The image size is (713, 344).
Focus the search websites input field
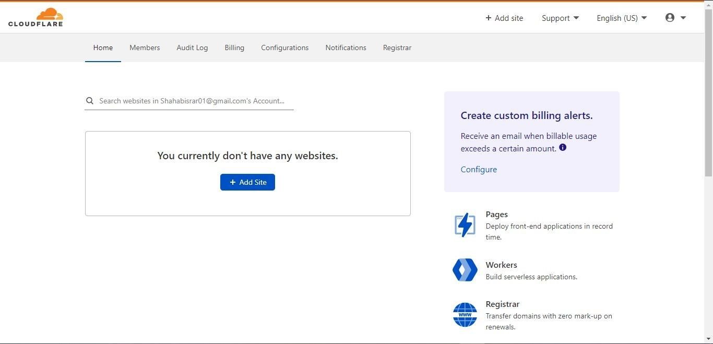click(x=193, y=101)
